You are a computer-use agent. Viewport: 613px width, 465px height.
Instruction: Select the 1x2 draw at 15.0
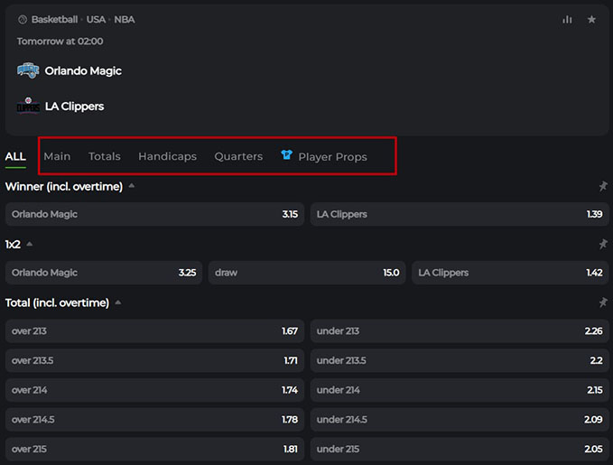[307, 273]
